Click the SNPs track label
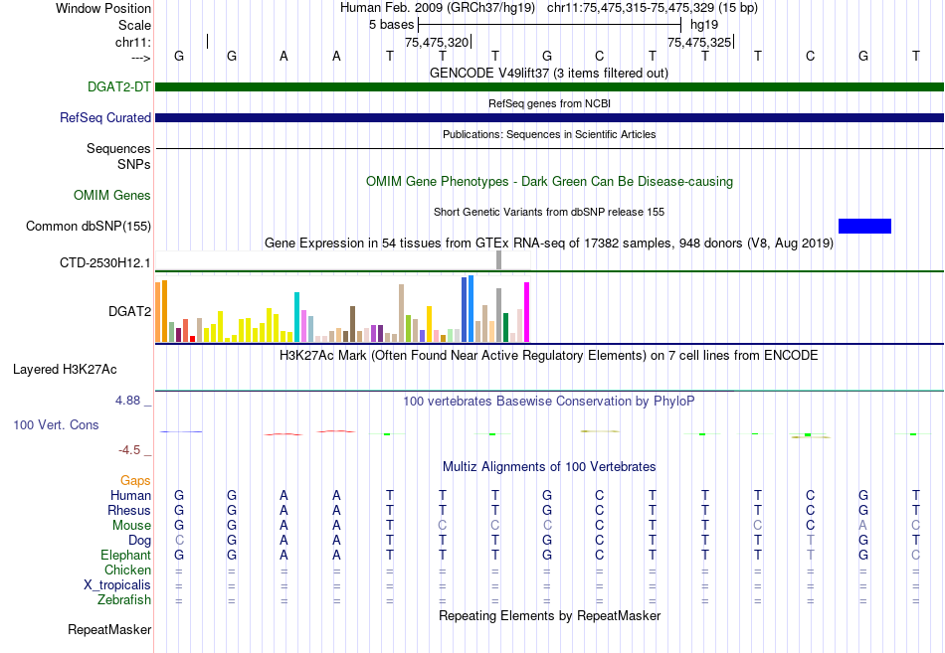This screenshot has height=653, width=945. 134,164
